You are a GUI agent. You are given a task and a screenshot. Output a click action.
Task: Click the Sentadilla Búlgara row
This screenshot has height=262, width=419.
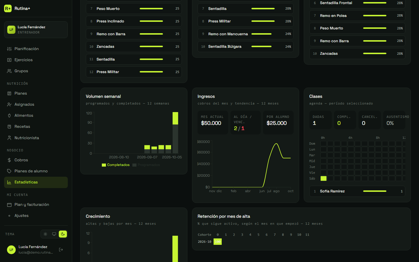click(x=246, y=47)
